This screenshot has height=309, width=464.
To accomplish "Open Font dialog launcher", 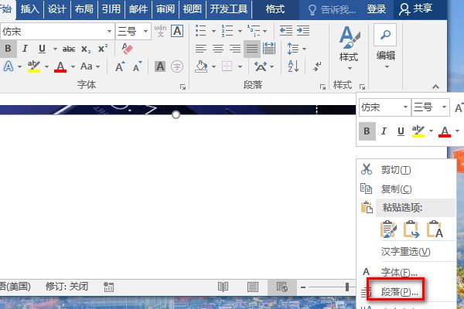I will tap(183, 87).
